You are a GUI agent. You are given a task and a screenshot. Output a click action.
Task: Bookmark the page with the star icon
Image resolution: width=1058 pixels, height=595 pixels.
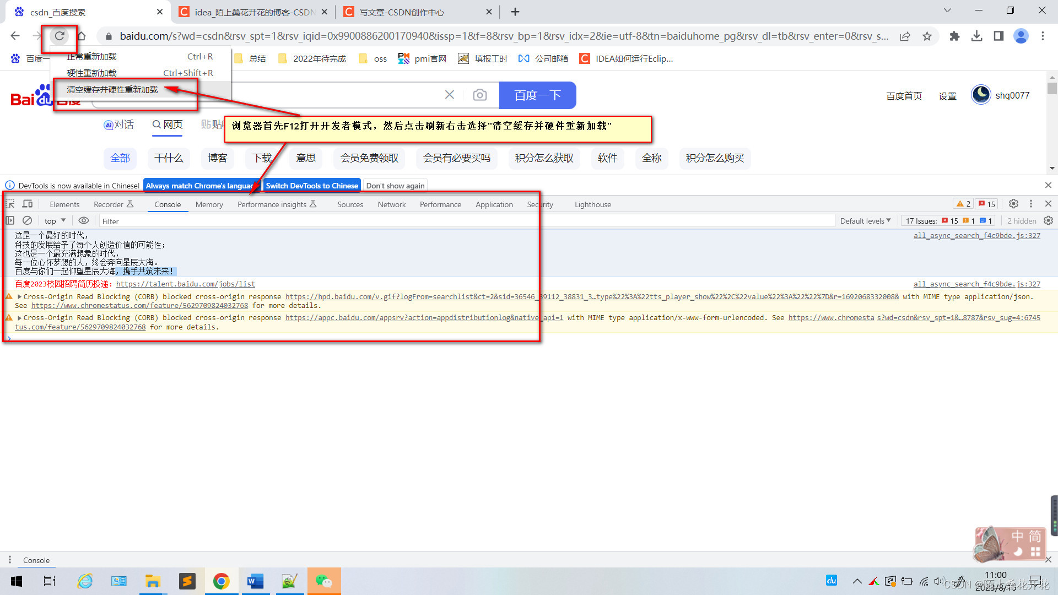point(927,36)
